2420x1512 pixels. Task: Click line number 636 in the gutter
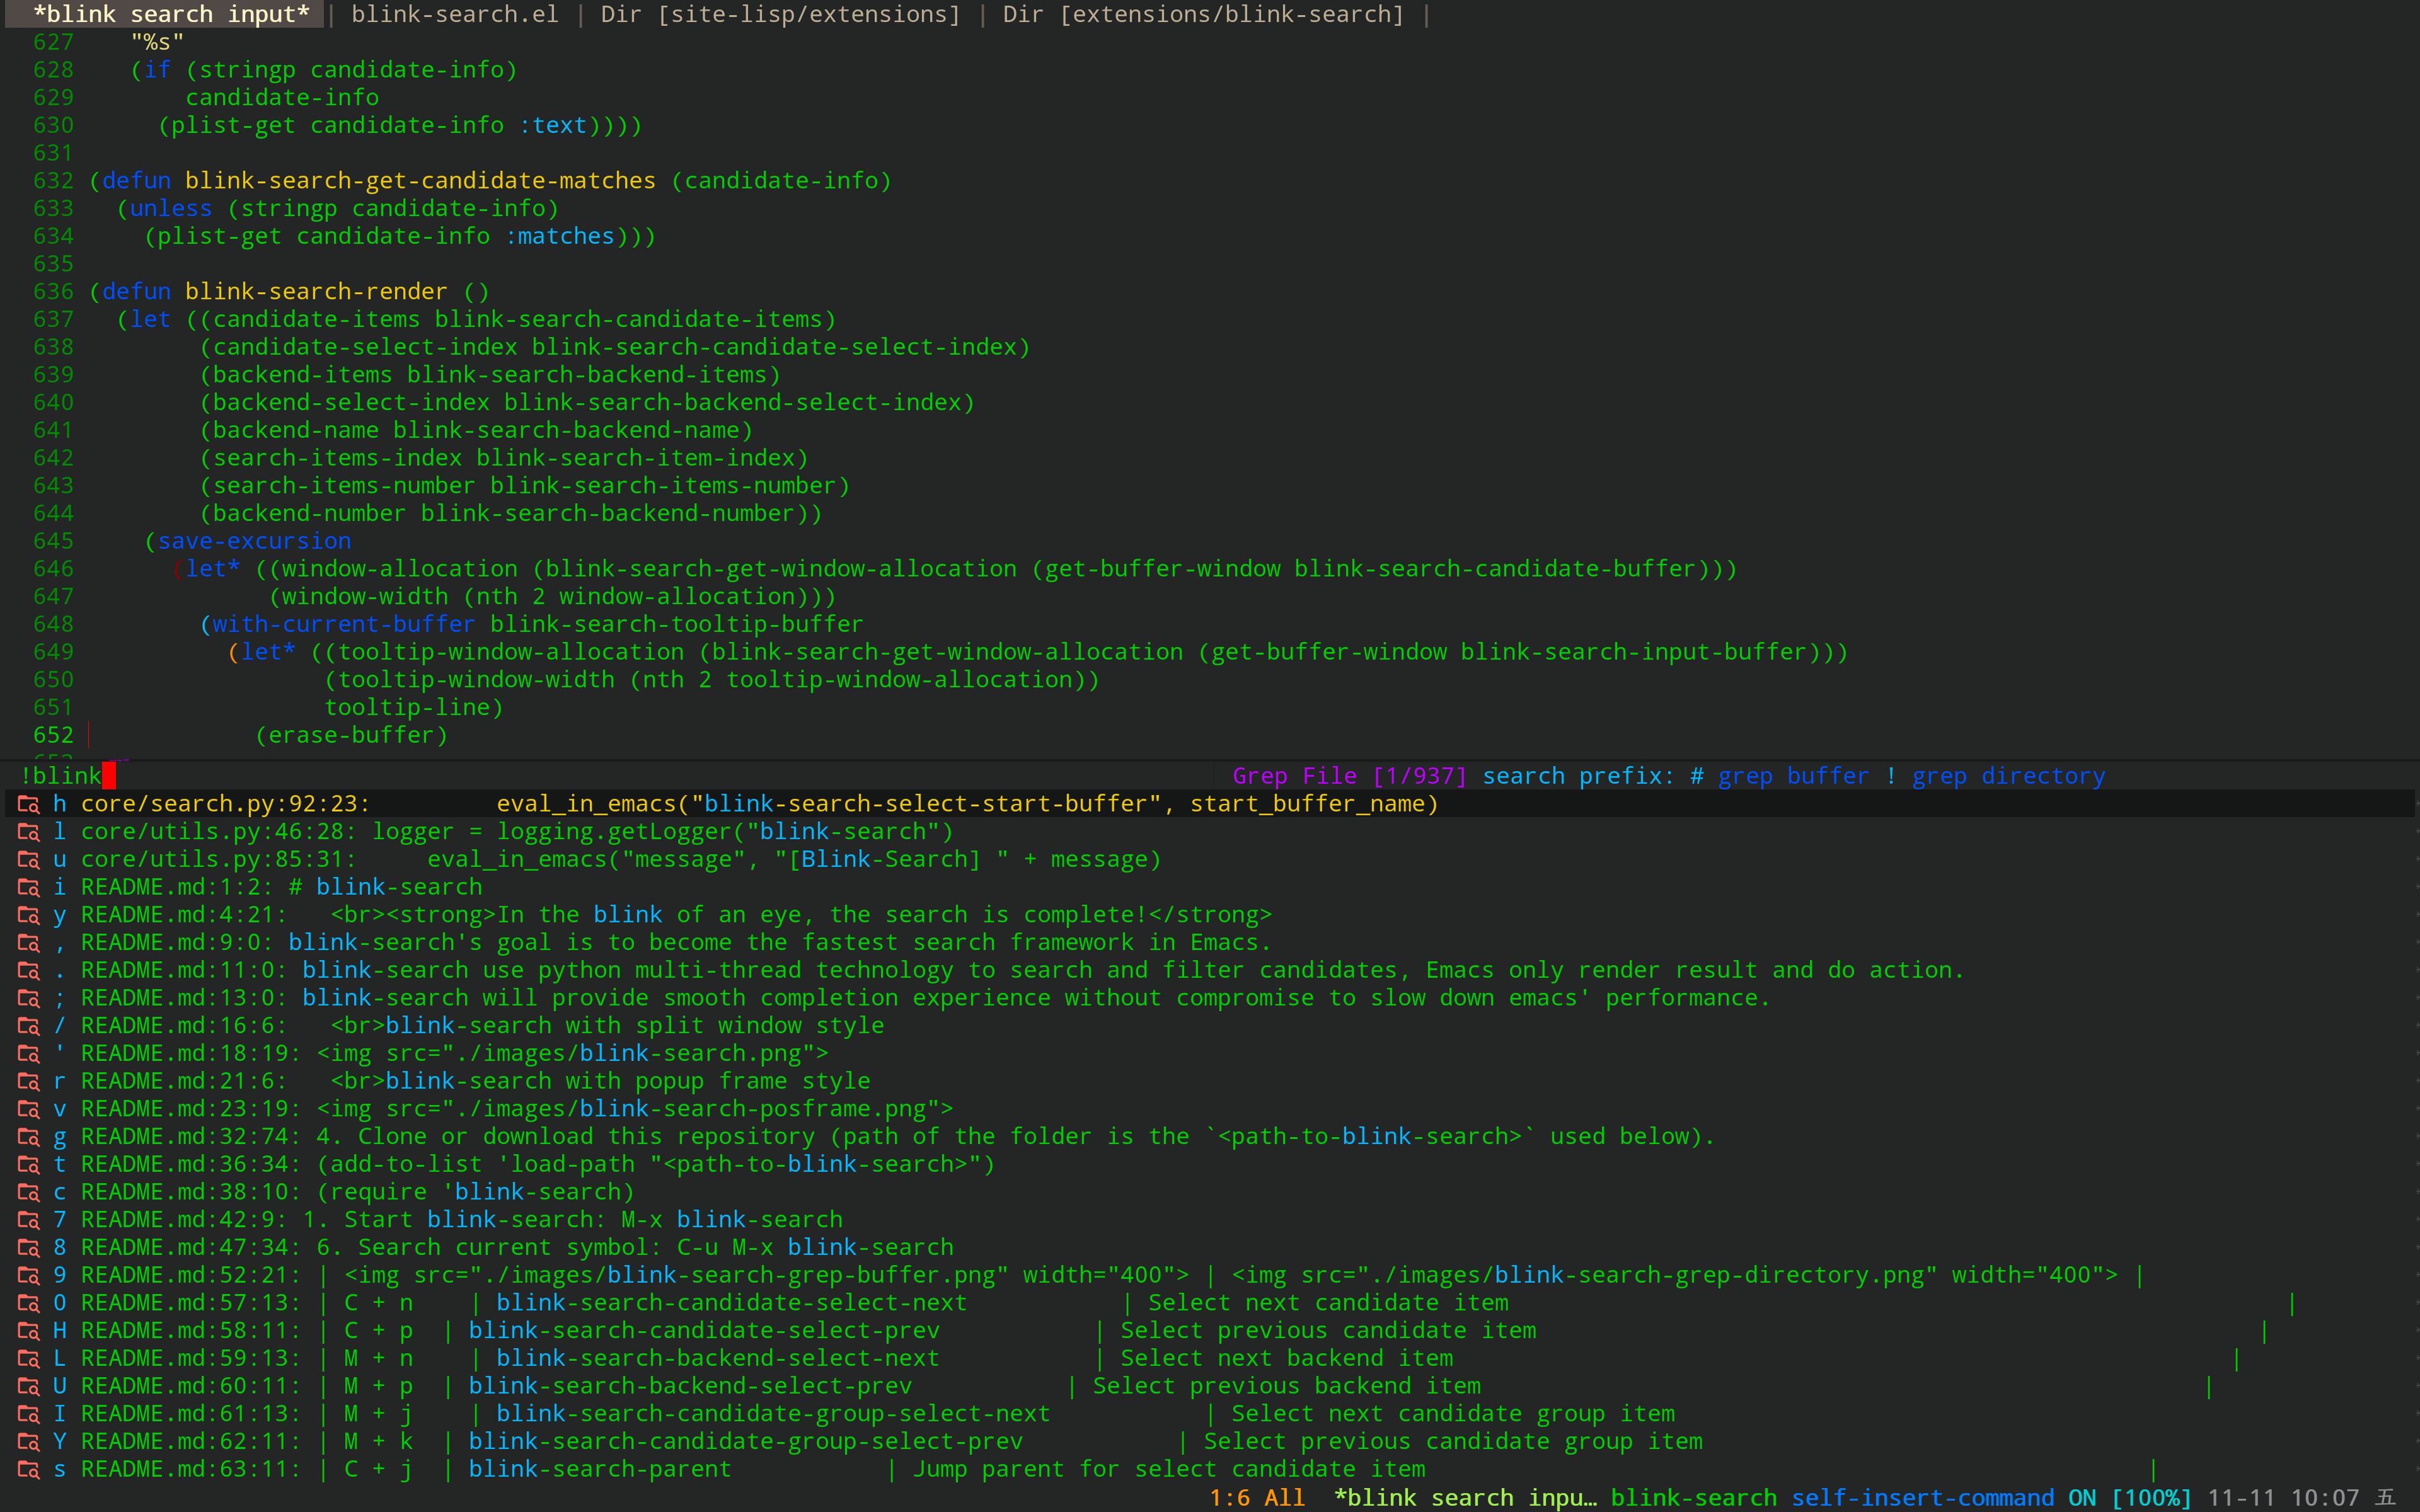point(53,292)
